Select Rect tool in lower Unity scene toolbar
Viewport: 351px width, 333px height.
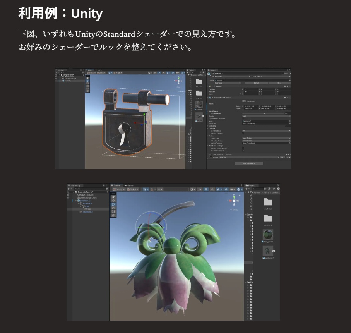[113, 212]
